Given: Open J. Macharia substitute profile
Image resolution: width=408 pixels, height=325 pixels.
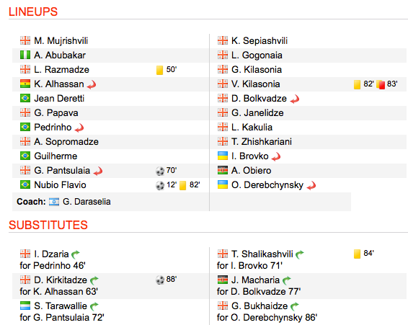Looking at the screenshot, I should pyautogui.click(x=255, y=280).
